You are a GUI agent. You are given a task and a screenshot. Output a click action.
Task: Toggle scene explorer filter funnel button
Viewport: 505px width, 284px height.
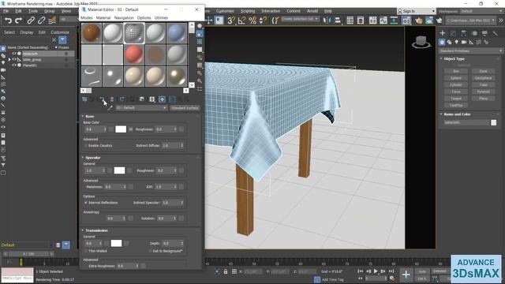[x=62, y=40]
